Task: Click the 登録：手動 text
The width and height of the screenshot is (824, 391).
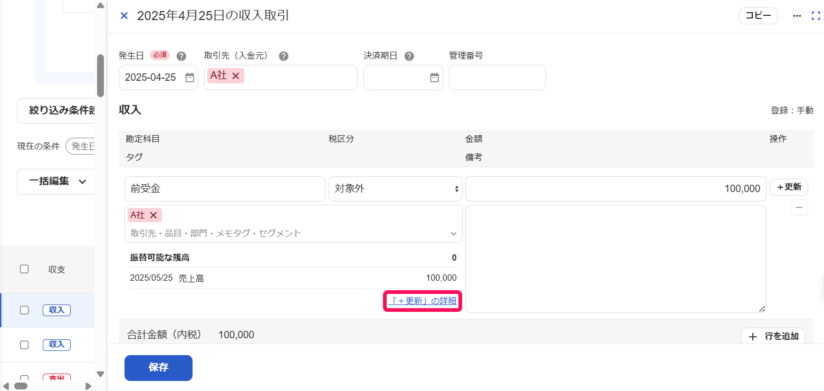Action: point(792,110)
